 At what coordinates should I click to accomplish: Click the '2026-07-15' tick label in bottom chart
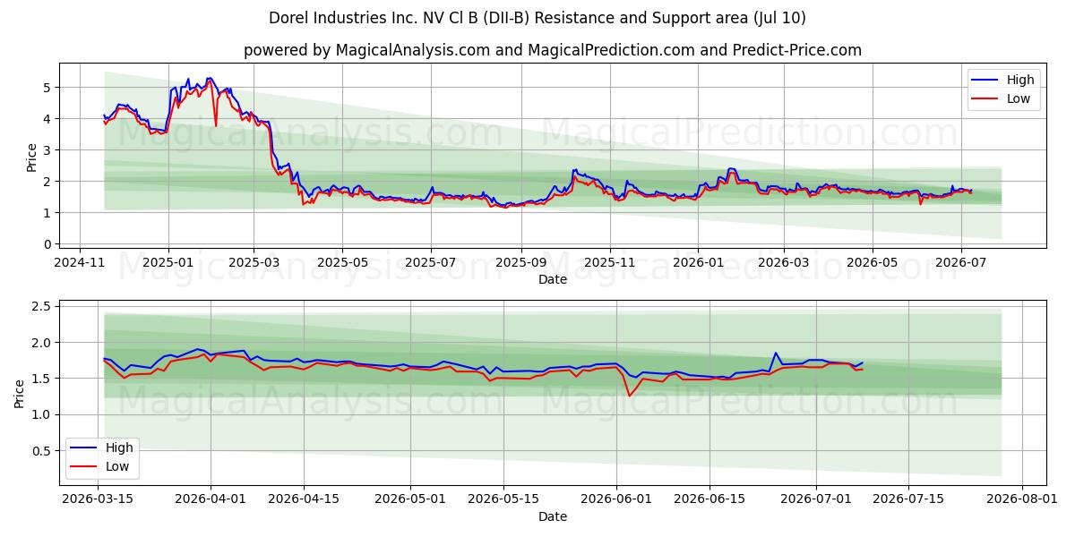(908, 499)
